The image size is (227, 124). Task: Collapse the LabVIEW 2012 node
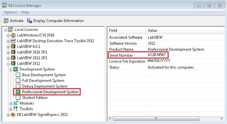pyautogui.click(x=8, y=64)
